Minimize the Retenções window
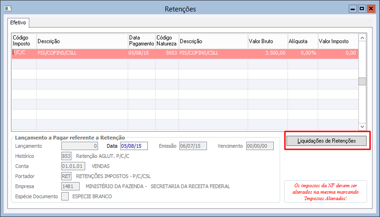The height and width of the screenshot is (217, 380). pyautogui.click(x=353, y=9)
